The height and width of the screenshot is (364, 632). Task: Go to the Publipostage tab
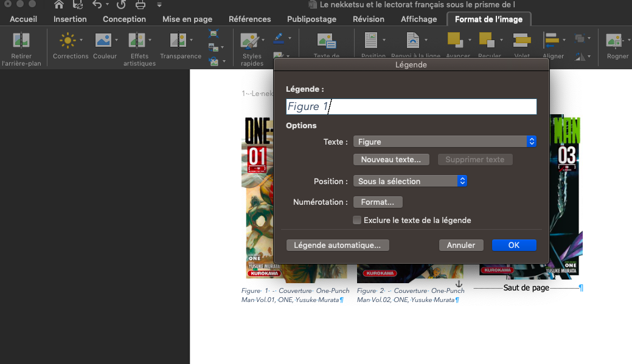click(x=311, y=19)
